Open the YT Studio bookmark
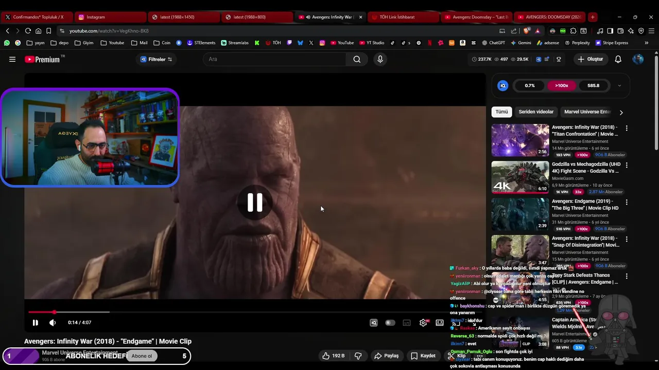 click(372, 43)
